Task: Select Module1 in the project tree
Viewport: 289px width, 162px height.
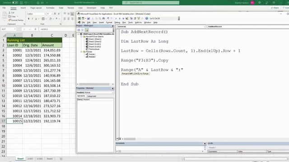Action: (92, 54)
